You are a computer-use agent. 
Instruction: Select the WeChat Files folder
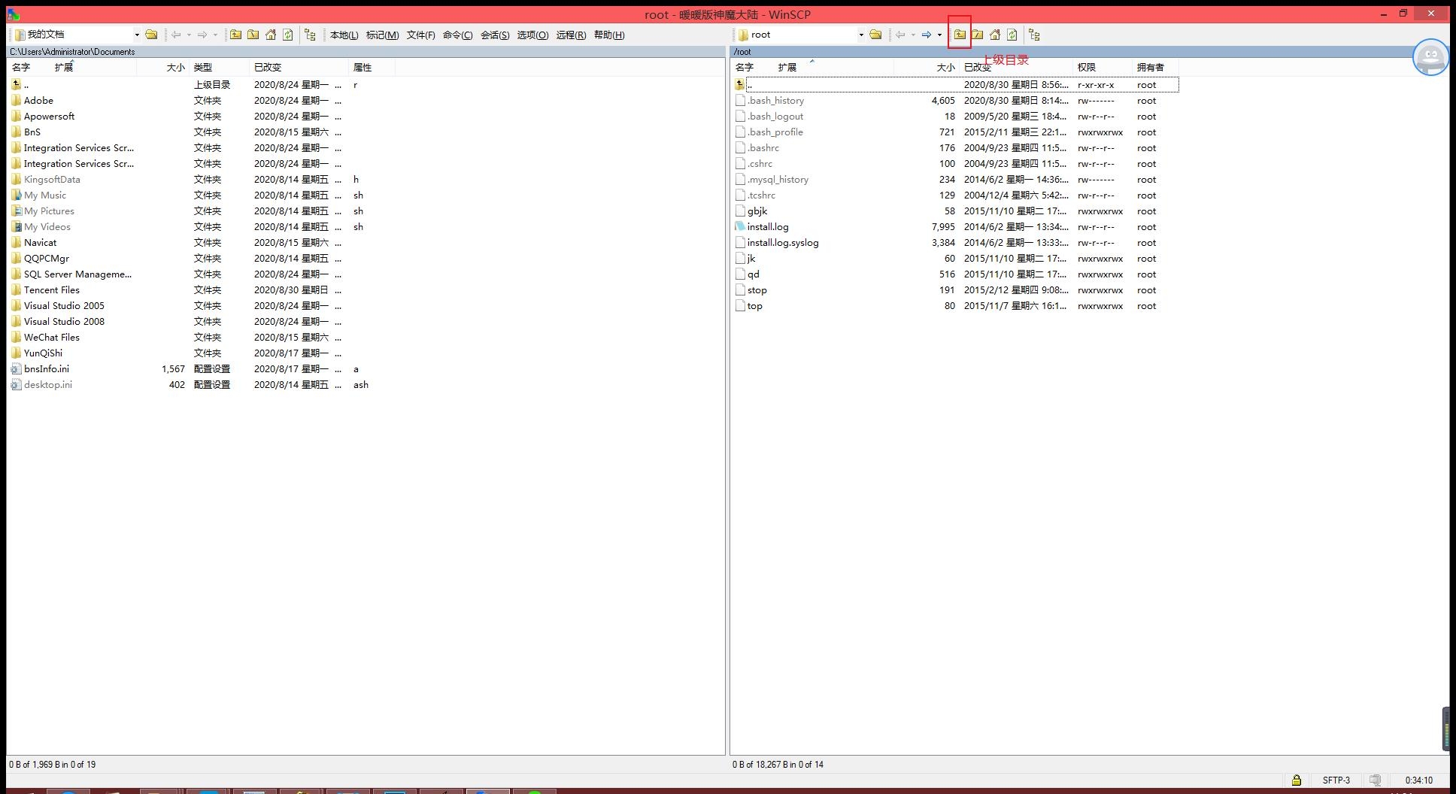click(51, 338)
